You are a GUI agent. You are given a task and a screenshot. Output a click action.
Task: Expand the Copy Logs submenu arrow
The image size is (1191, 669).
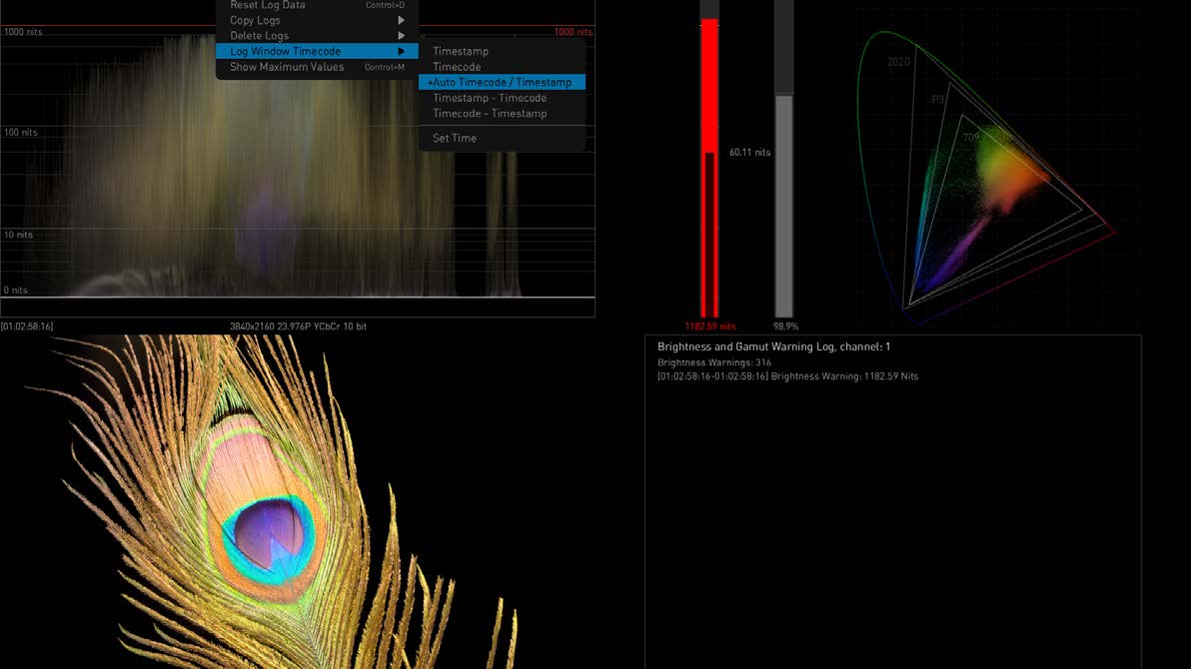(402, 20)
